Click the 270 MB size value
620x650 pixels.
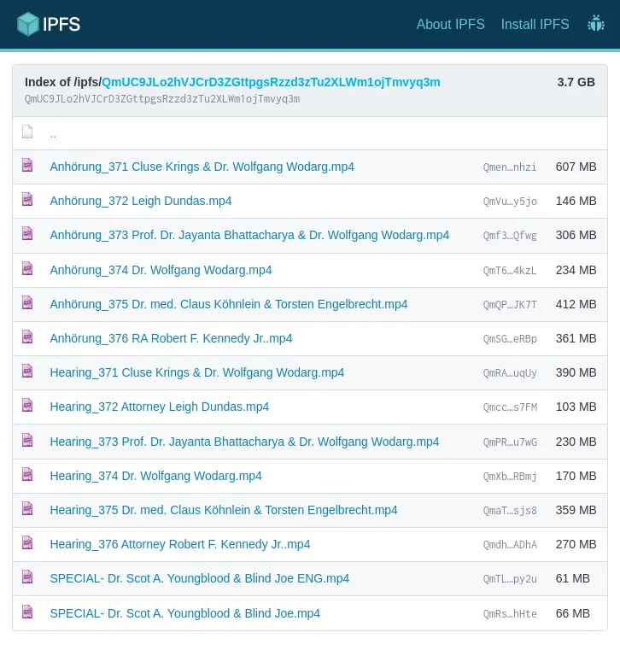576,544
